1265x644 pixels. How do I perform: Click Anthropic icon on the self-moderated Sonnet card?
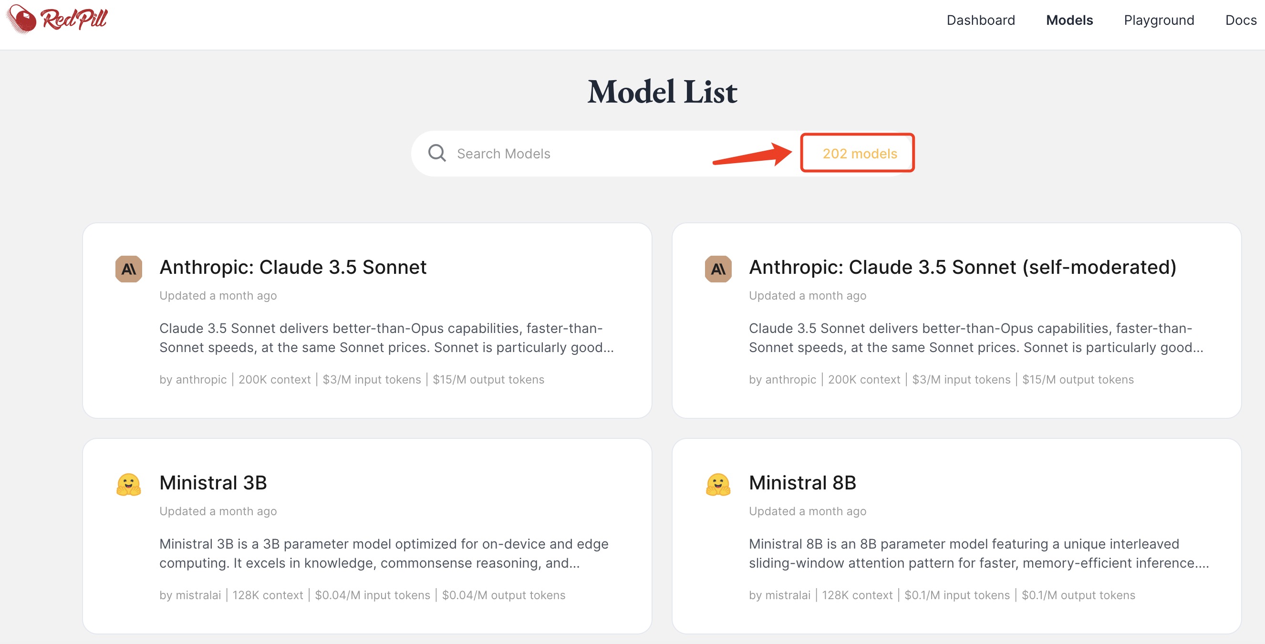[x=718, y=269]
